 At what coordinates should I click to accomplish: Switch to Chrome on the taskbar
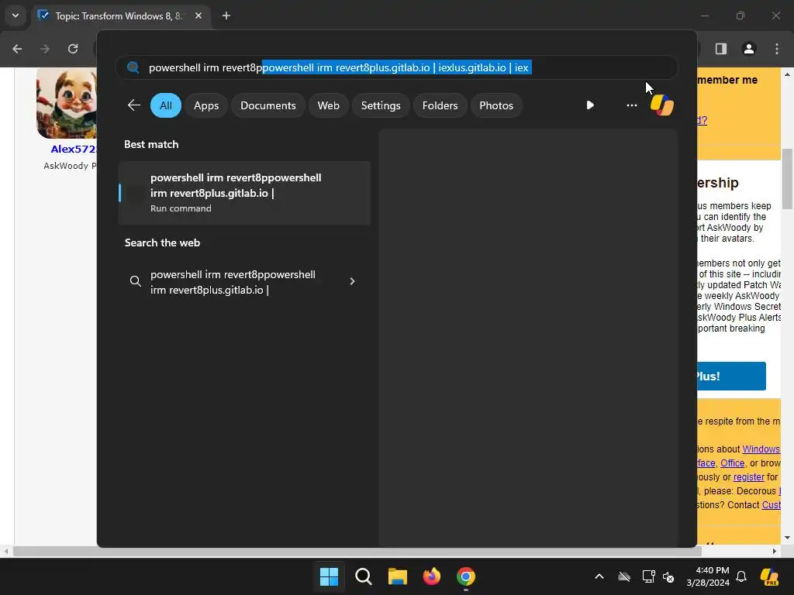click(x=466, y=576)
